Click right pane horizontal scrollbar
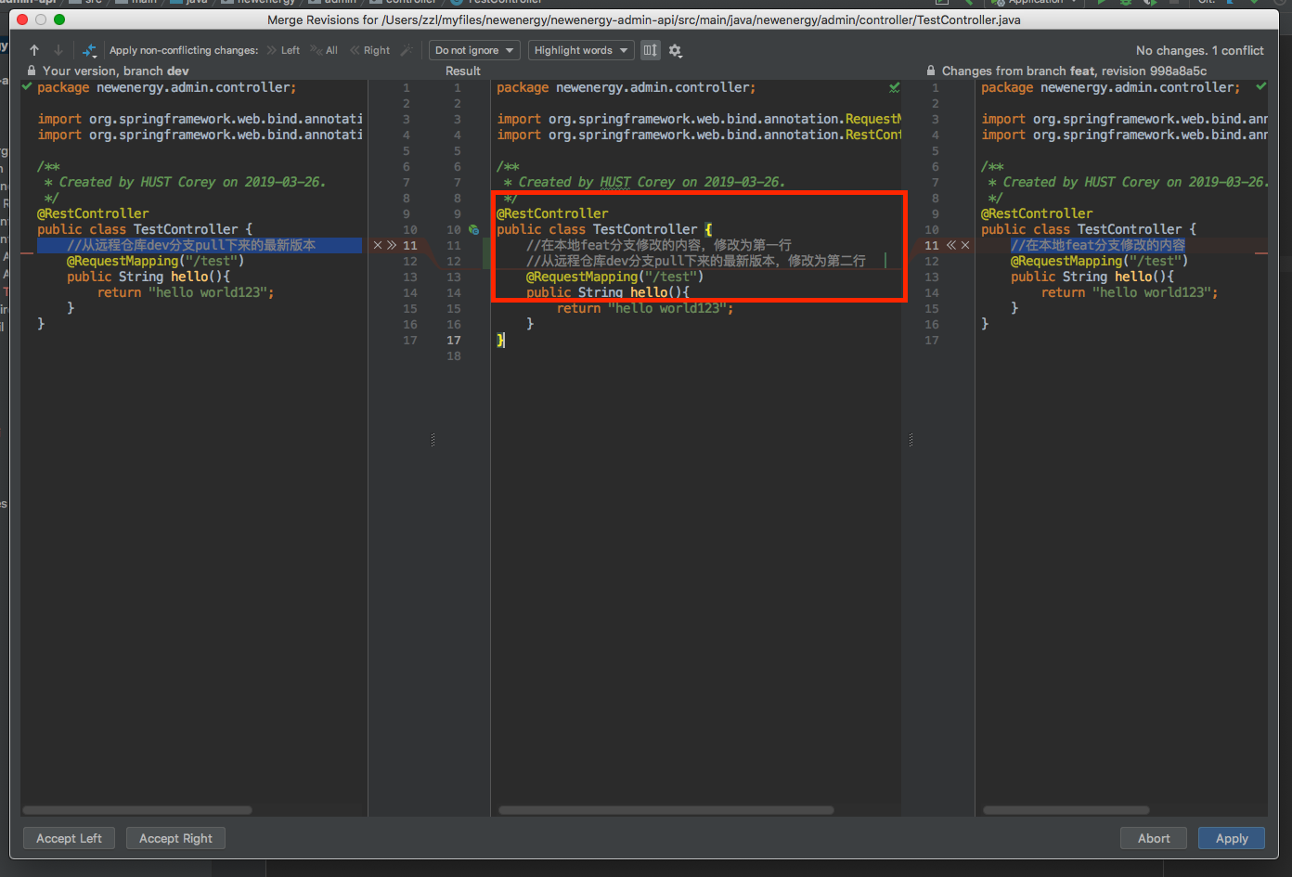Screen dimensions: 1292x877 (1066, 810)
